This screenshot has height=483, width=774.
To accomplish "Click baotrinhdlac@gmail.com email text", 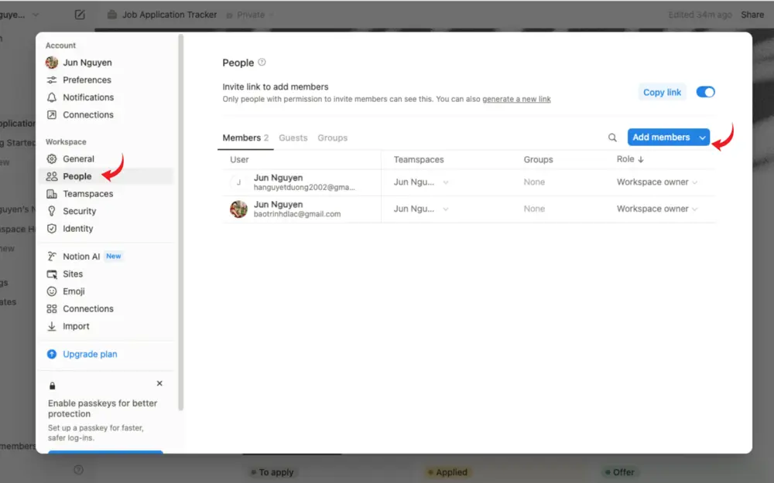I will (x=297, y=214).
